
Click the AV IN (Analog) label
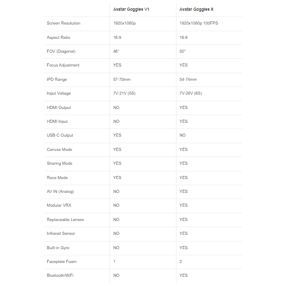(60, 191)
